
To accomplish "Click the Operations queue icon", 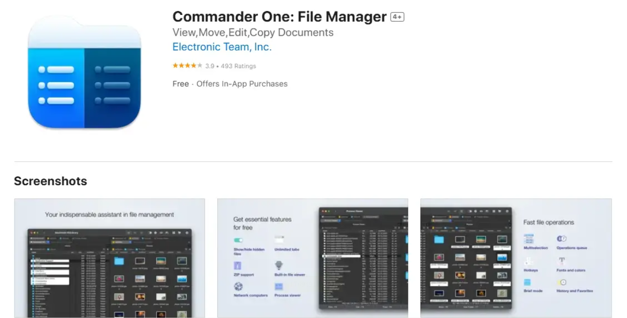I will coord(562,239).
